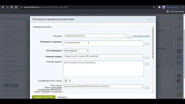Open browser home page
The height and width of the screenshot is (104, 185).
click(16, 7)
